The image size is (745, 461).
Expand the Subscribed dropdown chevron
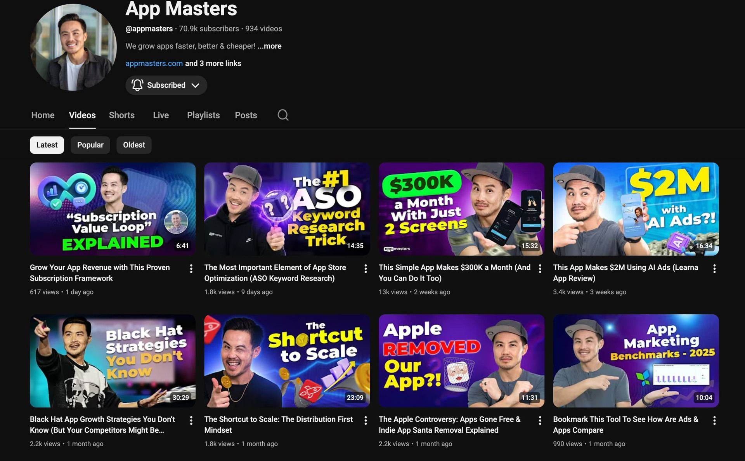196,85
